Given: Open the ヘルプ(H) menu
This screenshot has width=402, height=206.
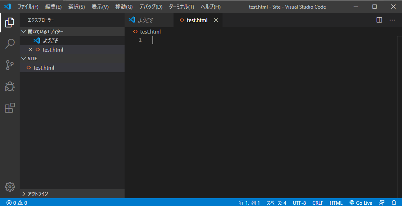Looking at the screenshot, I should click(x=211, y=7).
